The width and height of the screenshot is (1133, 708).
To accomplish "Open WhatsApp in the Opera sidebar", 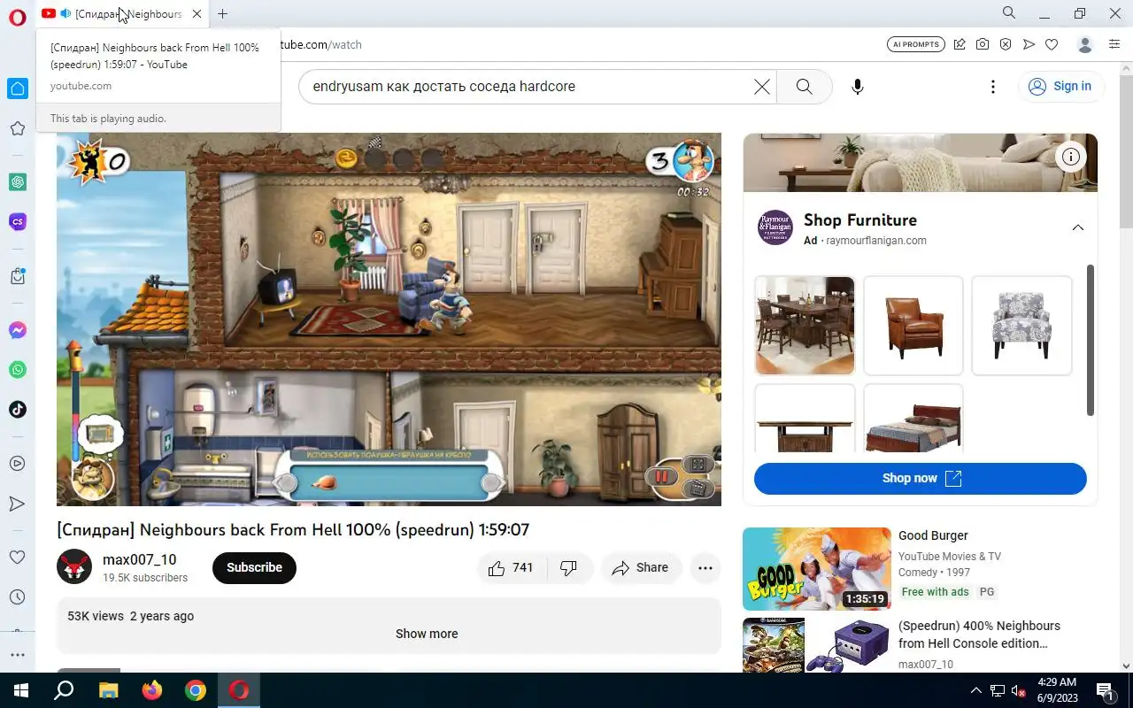I will [18, 370].
